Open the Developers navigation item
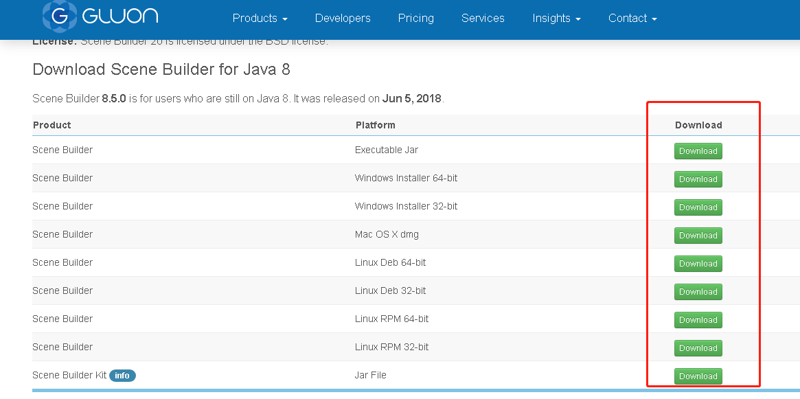Viewport: 800px width, 399px height. pos(343,19)
